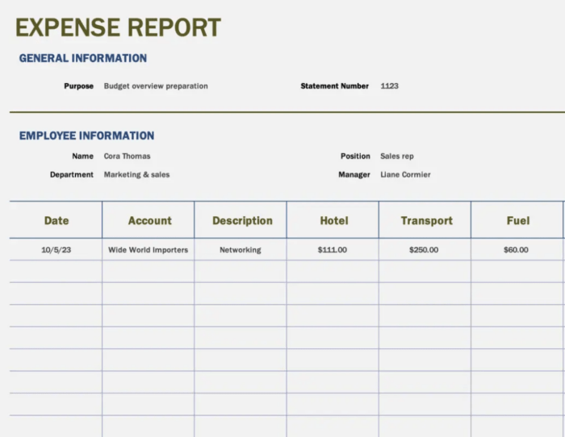565x437 pixels.
Task: Click the Statement Number value 1123
Action: click(389, 86)
